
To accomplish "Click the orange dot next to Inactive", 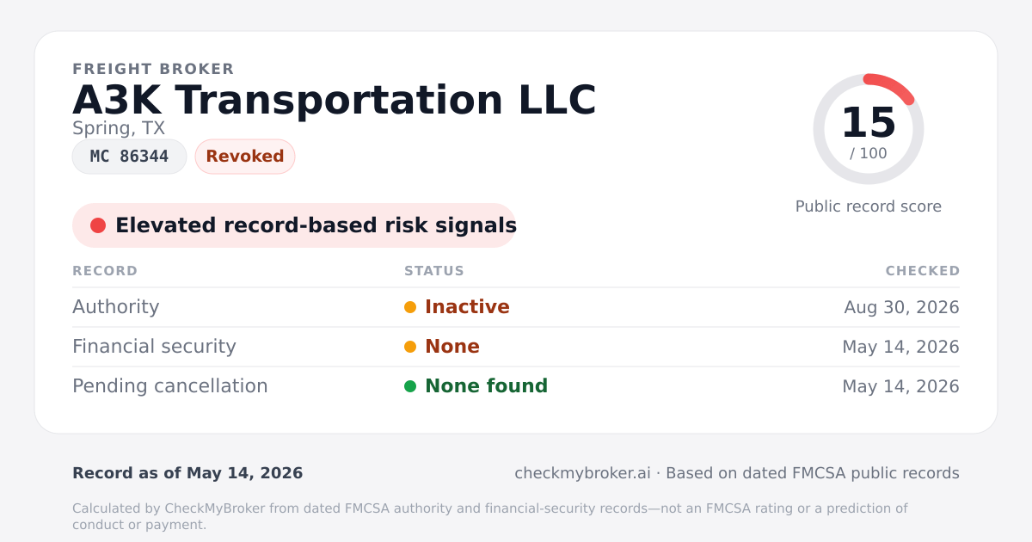I will click(410, 307).
